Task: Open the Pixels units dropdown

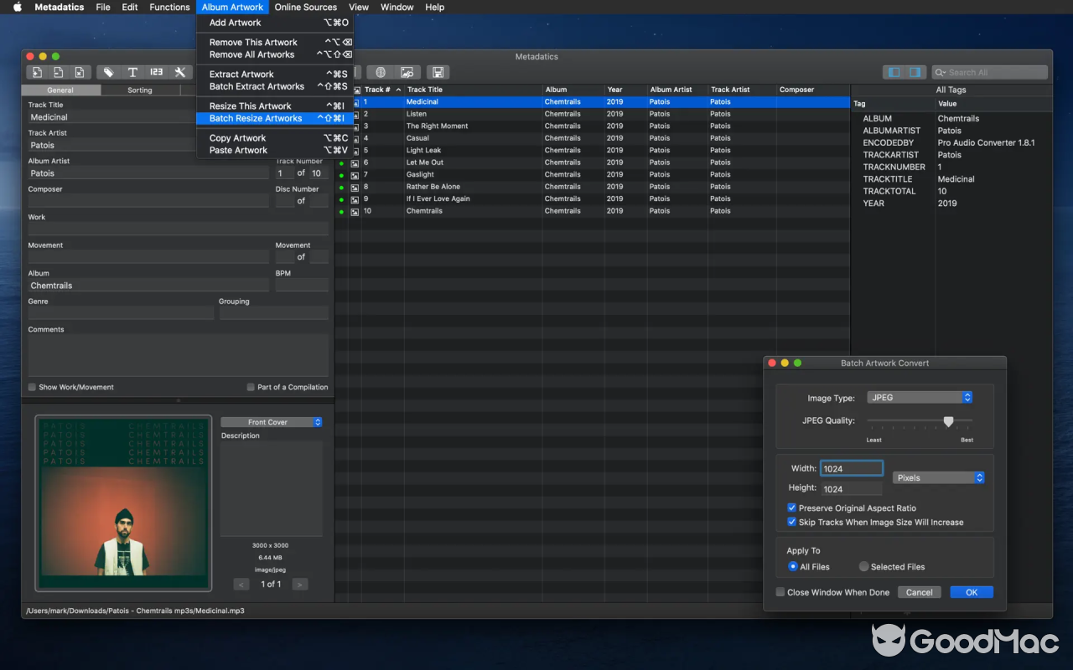Action: pyautogui.click(x=938, y=477)
